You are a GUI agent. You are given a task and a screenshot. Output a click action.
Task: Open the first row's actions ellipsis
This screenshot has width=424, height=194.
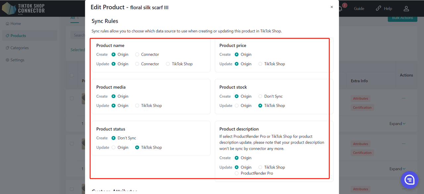[x=403, y=98]
